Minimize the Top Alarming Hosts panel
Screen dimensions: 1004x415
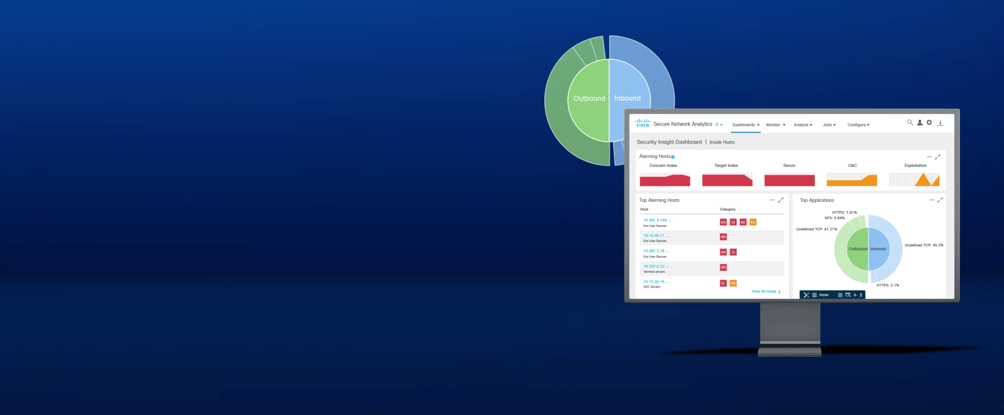772,200
